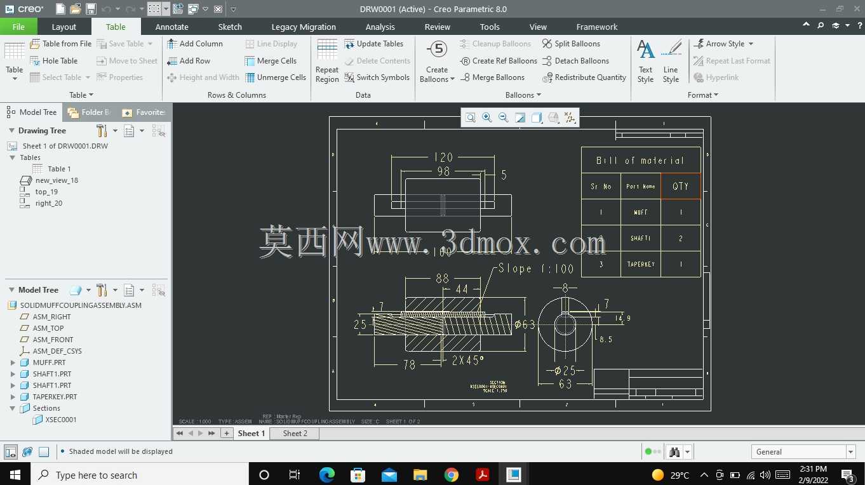Choose Create Ref Balloons
The width and height of the screenshot is (865, 485).
click(499, 61)
